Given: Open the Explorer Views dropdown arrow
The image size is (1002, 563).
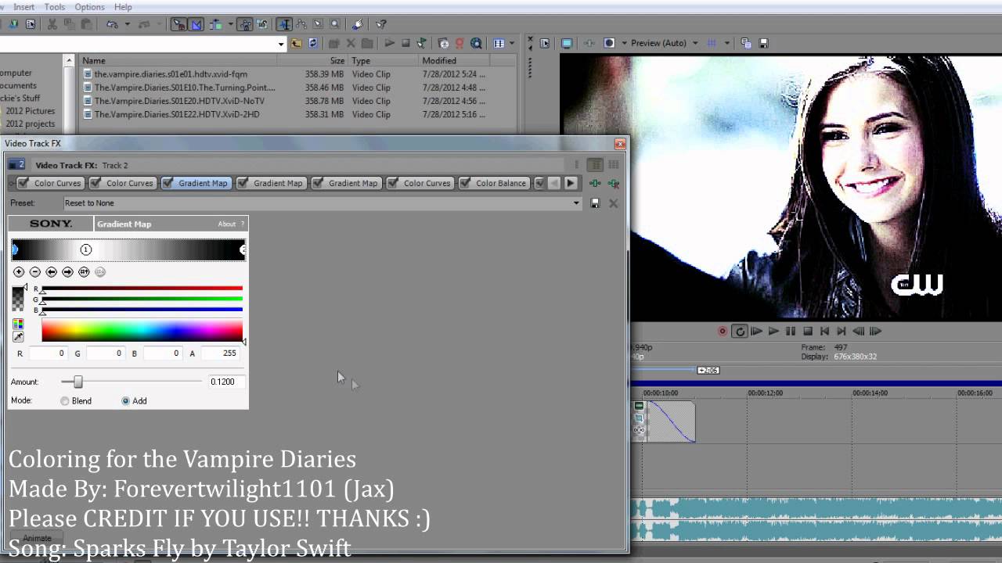Looking at the screenshot, I should coord(512,44).
